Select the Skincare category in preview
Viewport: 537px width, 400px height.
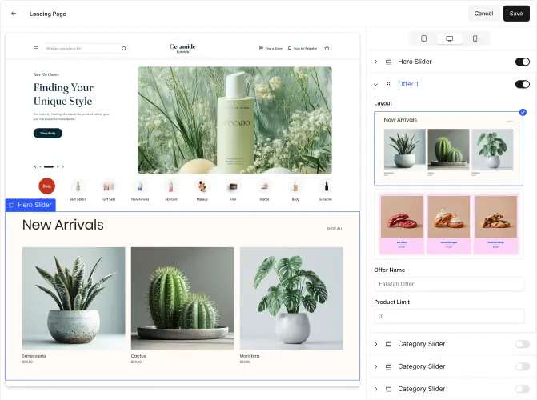coord(170,186)
